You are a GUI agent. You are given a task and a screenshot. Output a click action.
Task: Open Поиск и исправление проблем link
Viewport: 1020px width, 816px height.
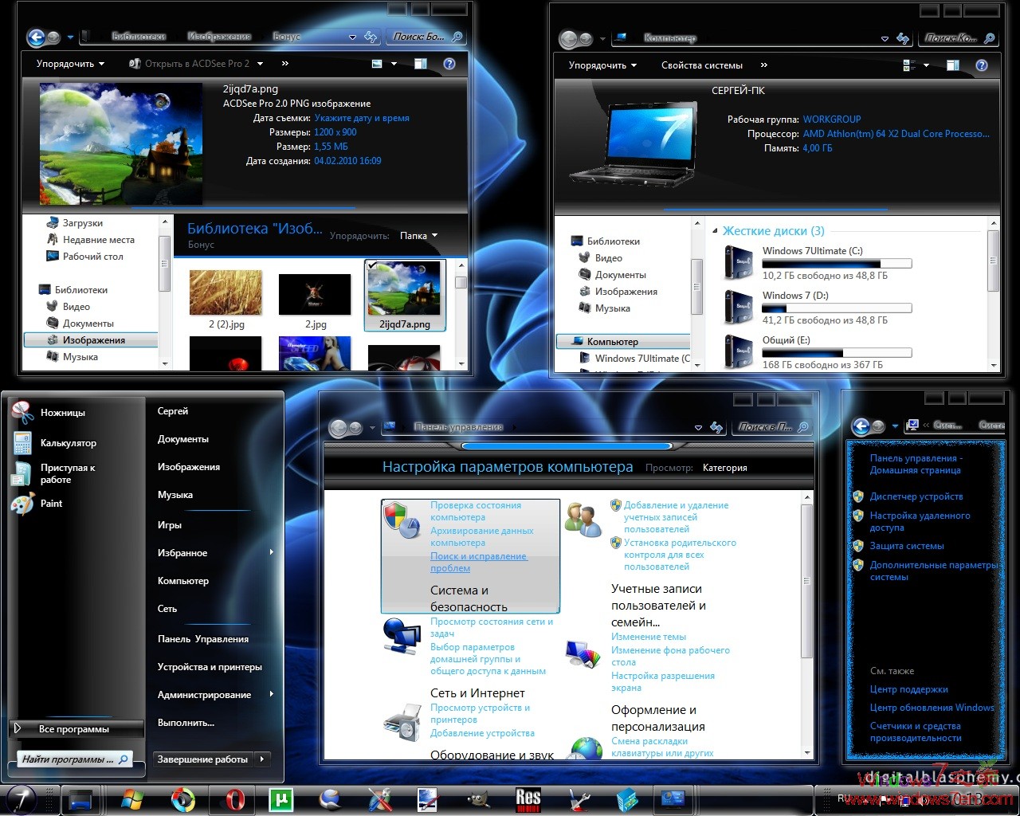479,562
